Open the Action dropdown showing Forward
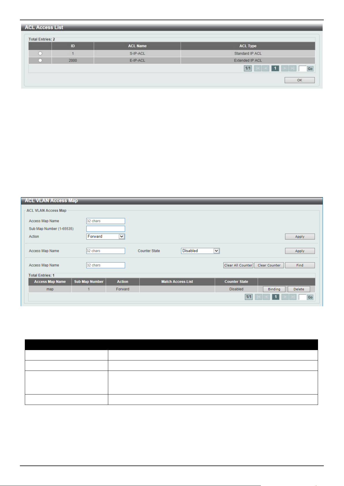 click(x=106, y=236)
